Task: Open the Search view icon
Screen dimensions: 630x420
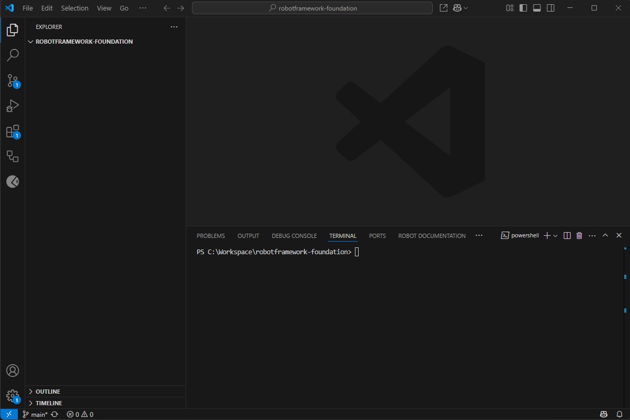Action: coord(13,55)
